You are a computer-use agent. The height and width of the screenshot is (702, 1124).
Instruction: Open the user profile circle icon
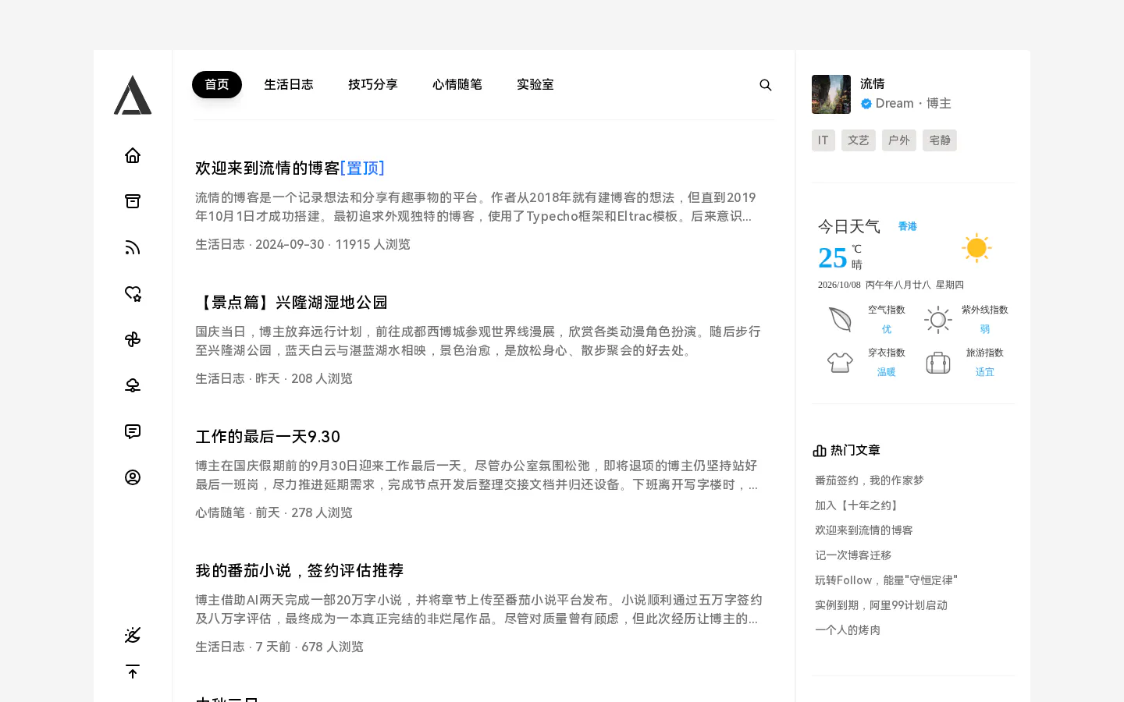point(133,477)
